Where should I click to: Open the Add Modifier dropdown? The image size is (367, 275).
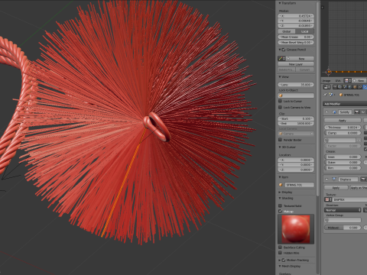pos(345,104)
